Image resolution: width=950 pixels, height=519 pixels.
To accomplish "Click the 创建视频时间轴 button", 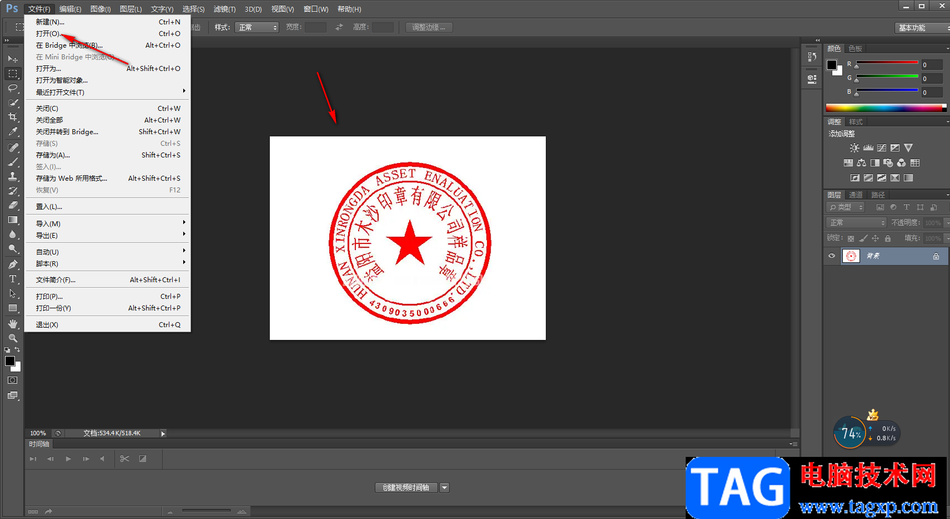I will pyautogui.click(x=406, y=487).
